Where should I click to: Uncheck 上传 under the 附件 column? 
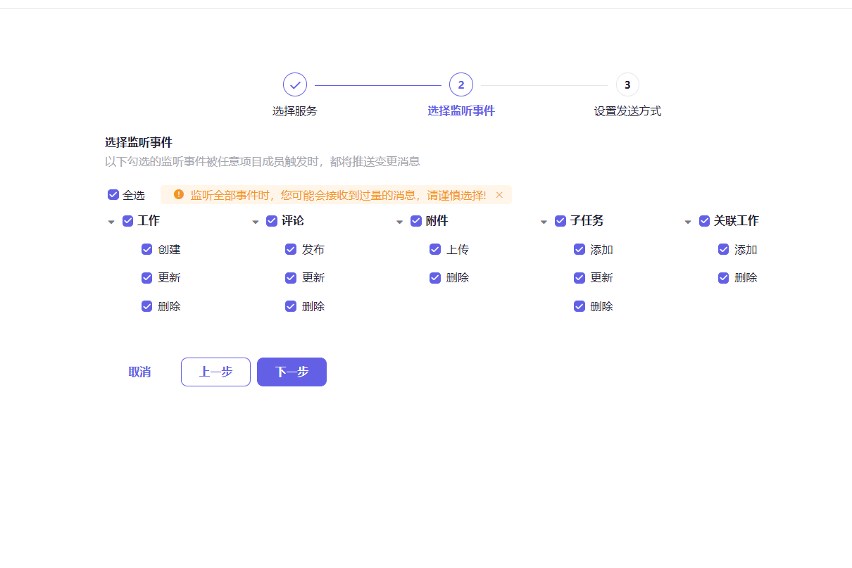click(435, 249)
